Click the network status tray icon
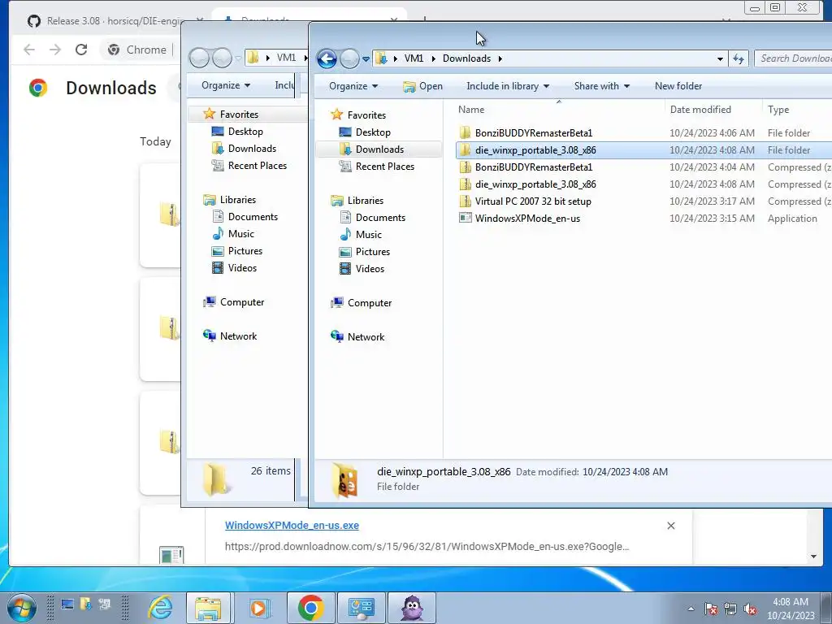Viewport: 832px width, 624px height. pos(730,609)
